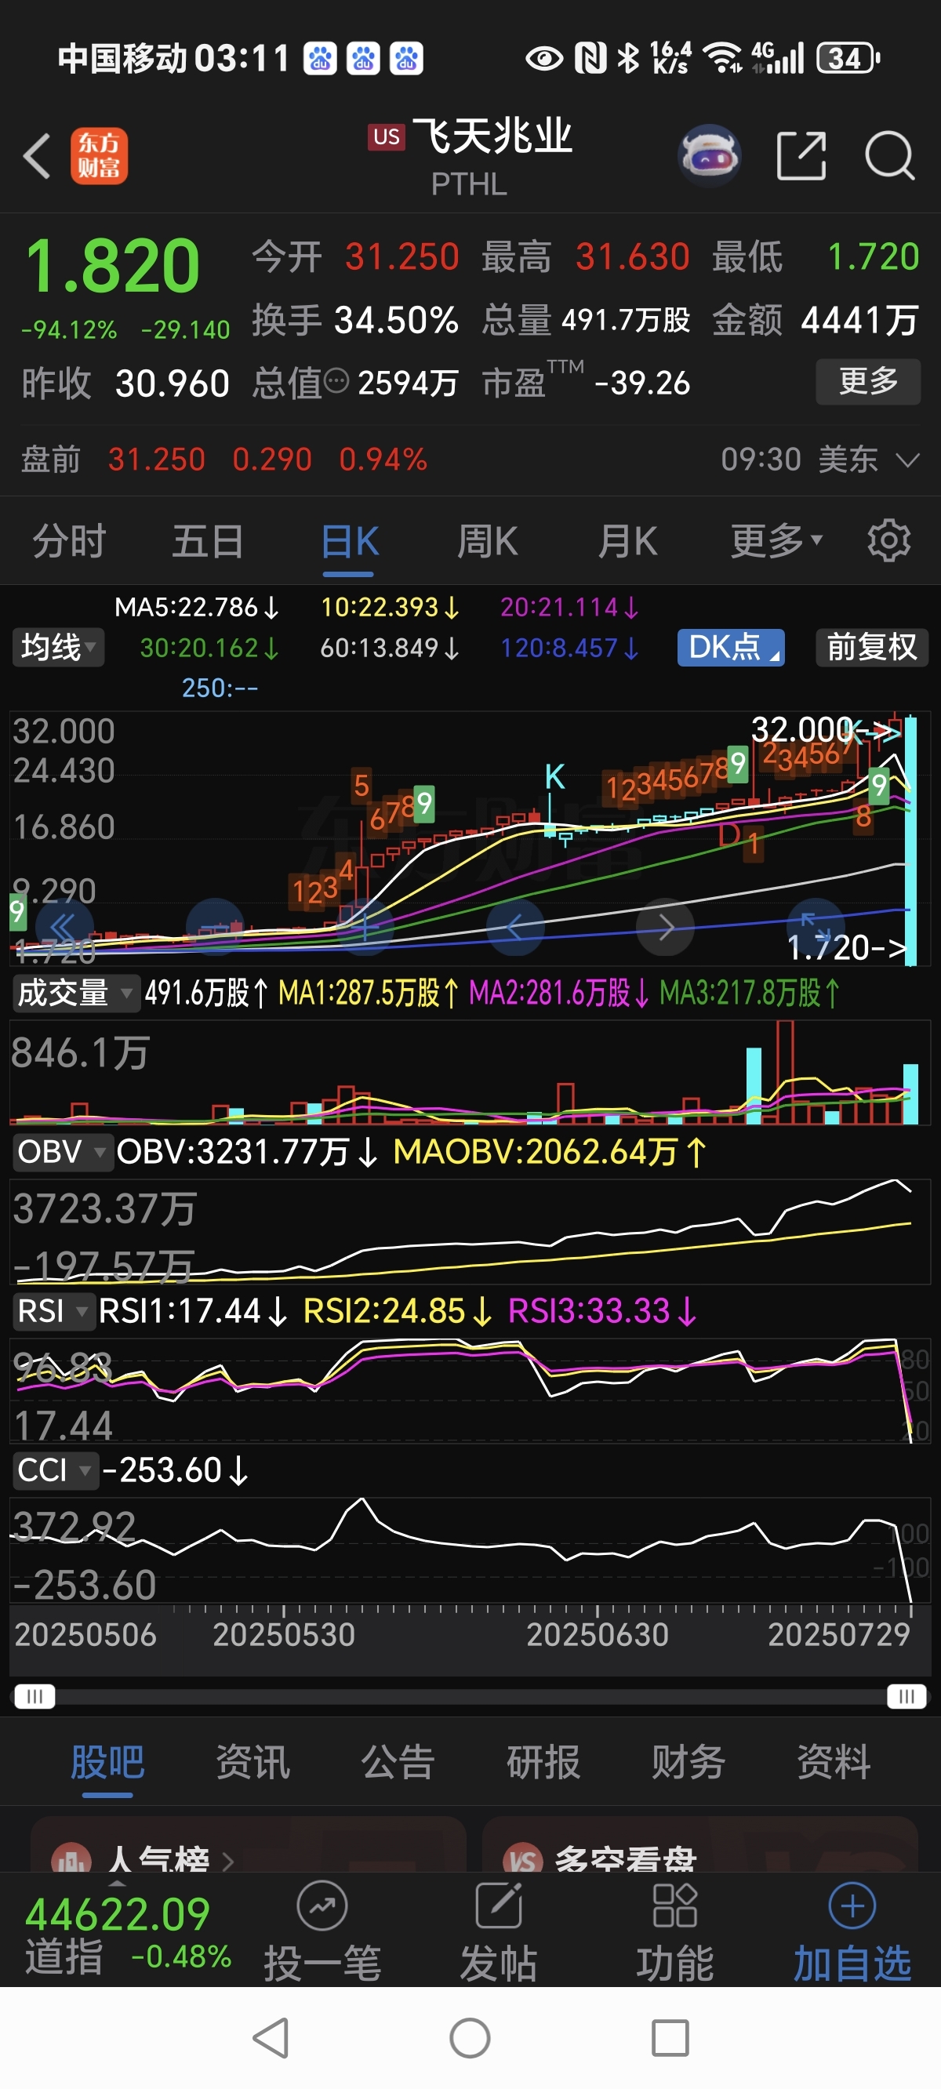The height and width of the screenshot is (2089, 941).
Task: Tap the Android recents square
Action: point(670,2038)
